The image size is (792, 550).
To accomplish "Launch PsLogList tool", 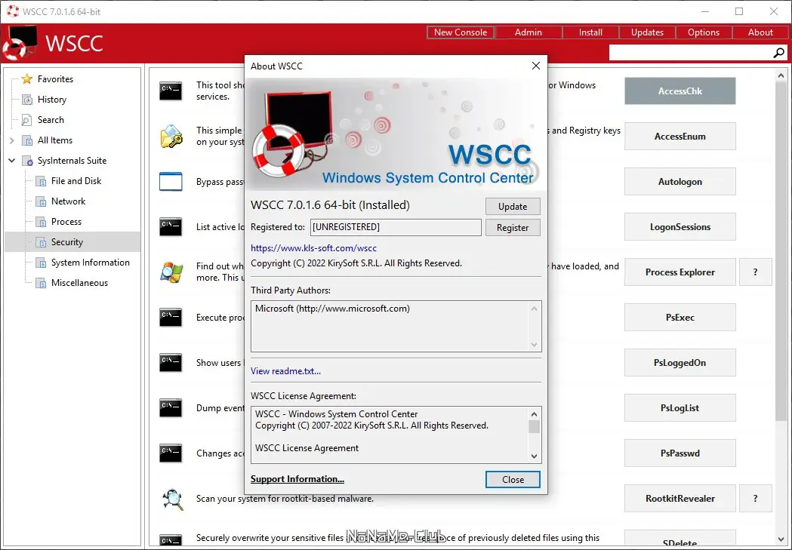I will [680, 407].
